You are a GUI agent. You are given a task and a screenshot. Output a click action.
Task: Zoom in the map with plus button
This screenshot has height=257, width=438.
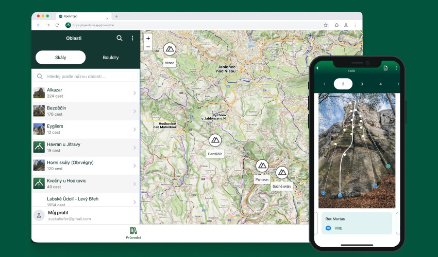coord(148,39)
